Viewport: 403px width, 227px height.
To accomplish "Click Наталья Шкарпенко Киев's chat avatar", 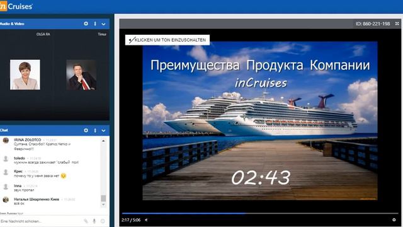I will click(6, 200).
